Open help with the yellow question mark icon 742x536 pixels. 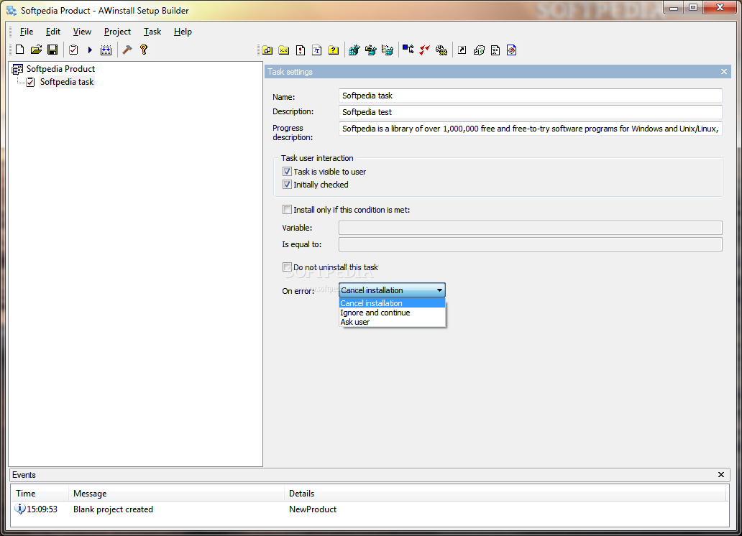tap(144, 50)
